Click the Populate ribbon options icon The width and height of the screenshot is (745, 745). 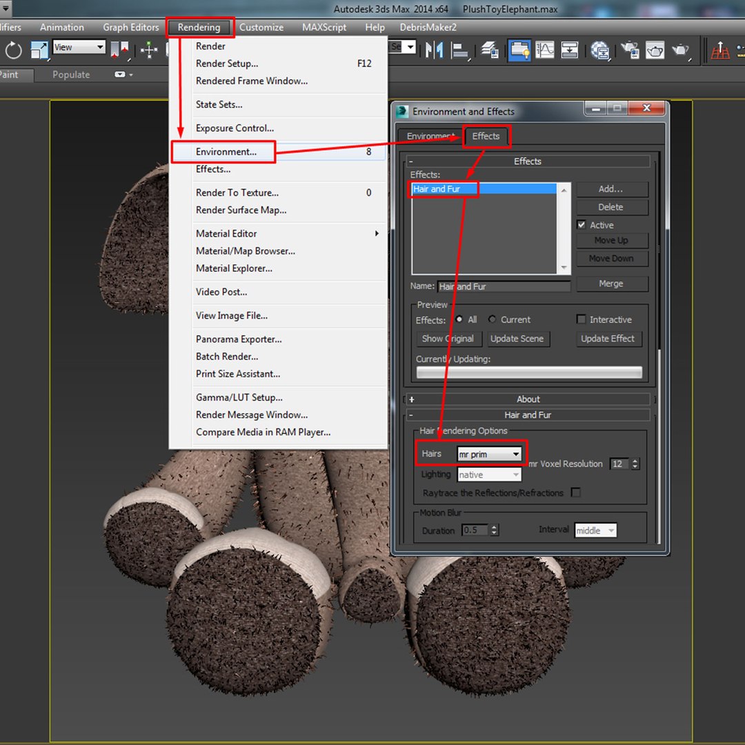(x=123, y=74)
